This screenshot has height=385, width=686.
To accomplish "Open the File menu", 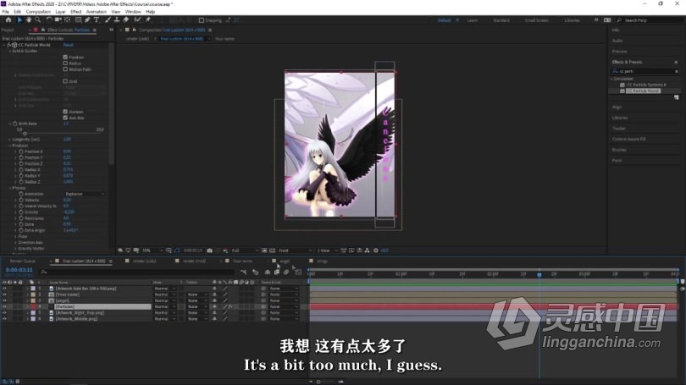I will tap(6, 12).
